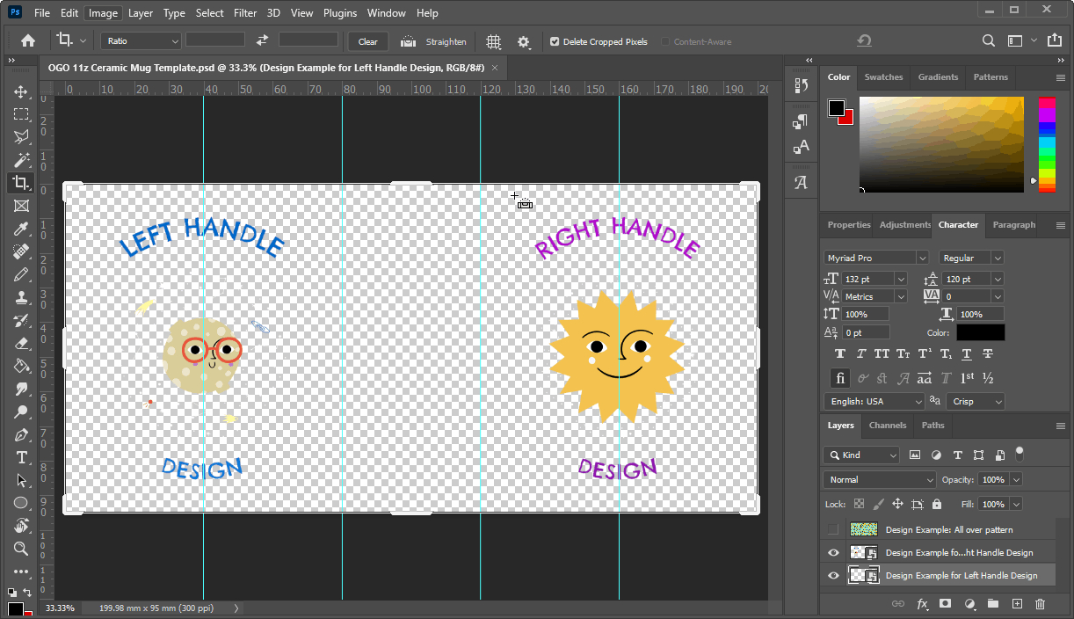Select the Horizontal Type tool
Image resolution: width=1074 pixels, height=619 pixels.
tap(21, 458)
